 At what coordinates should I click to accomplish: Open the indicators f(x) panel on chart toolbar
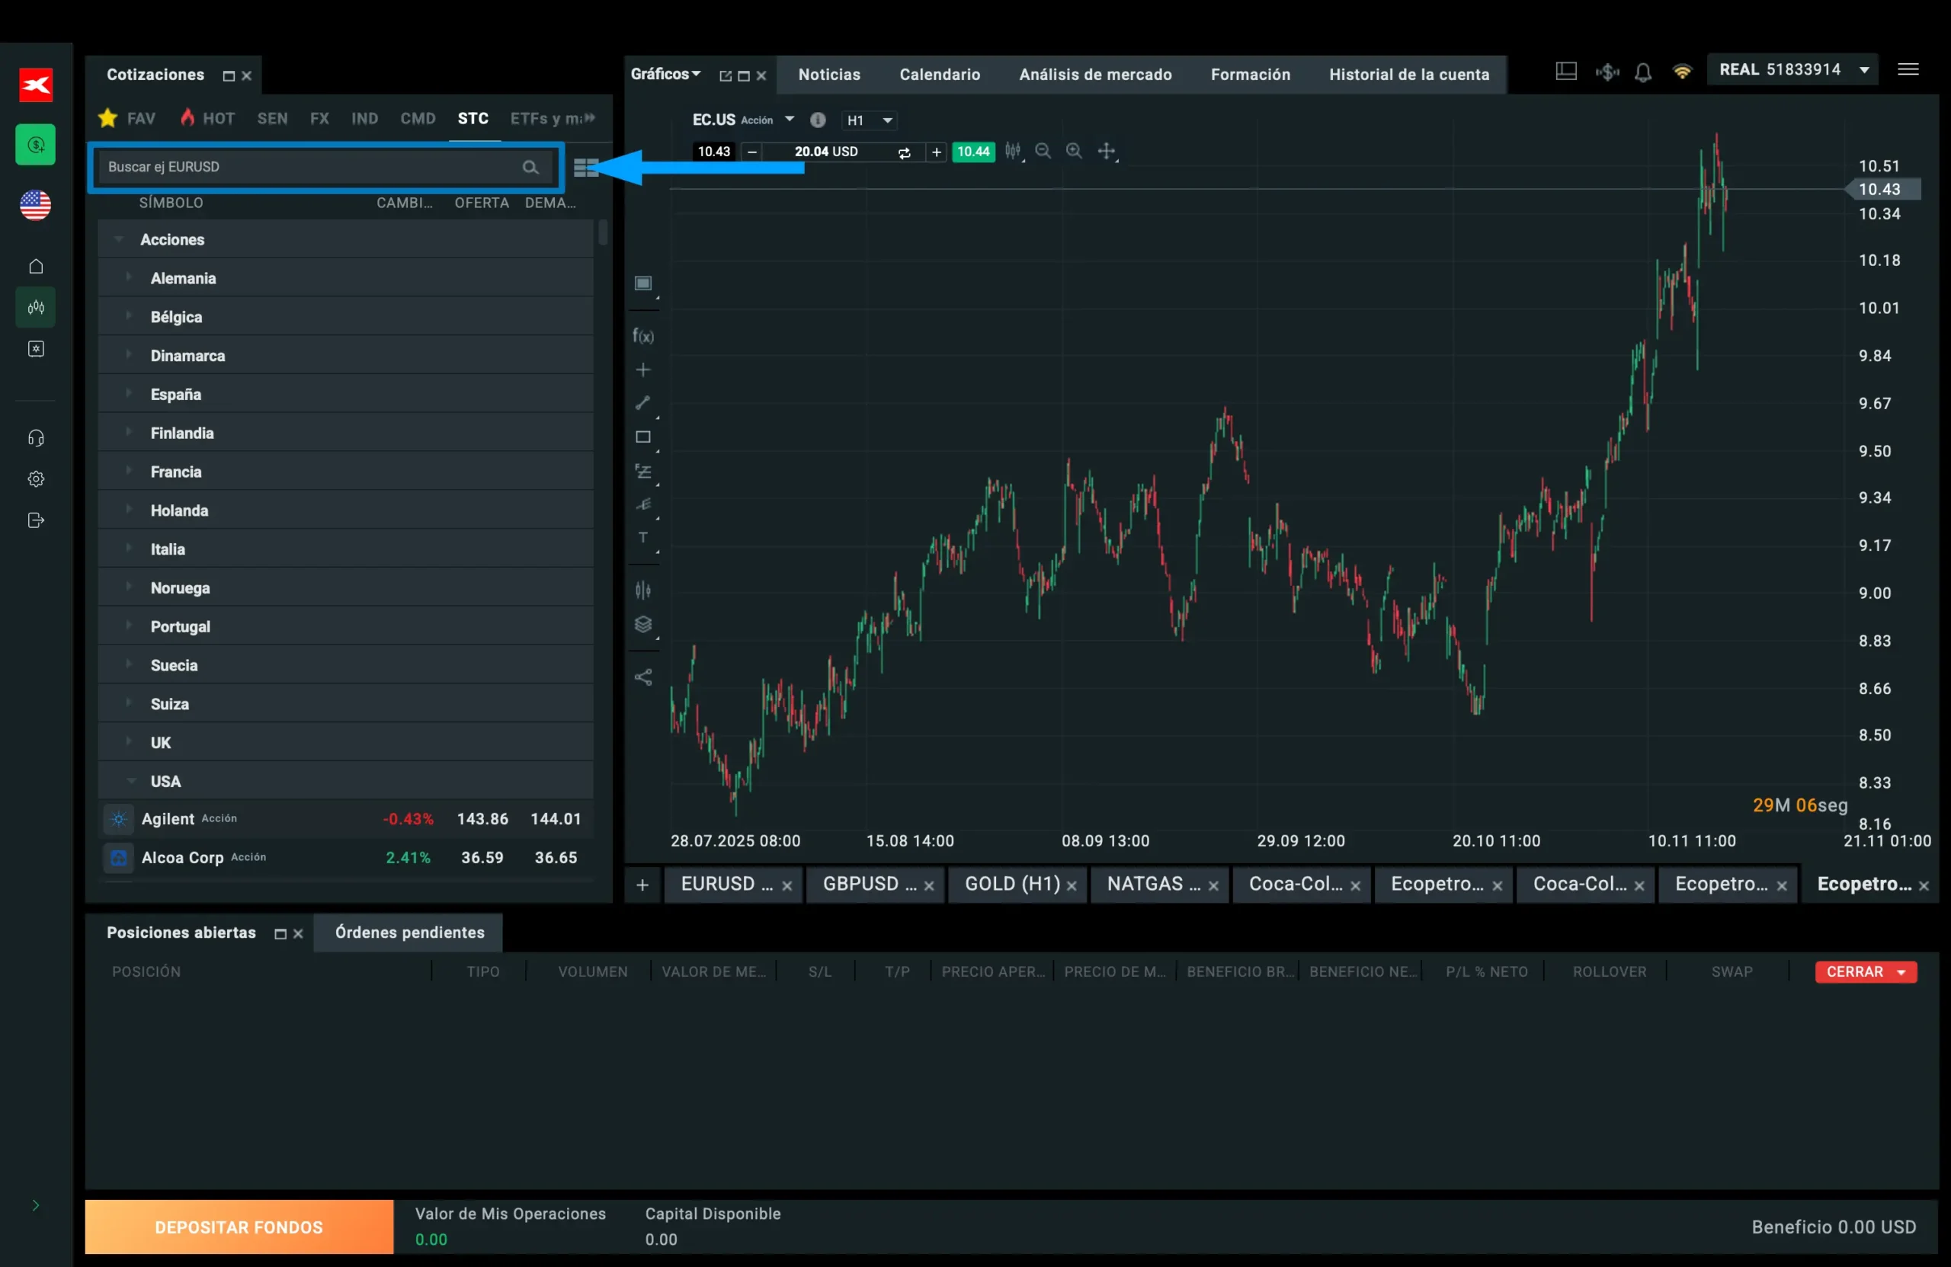point(643,335)
